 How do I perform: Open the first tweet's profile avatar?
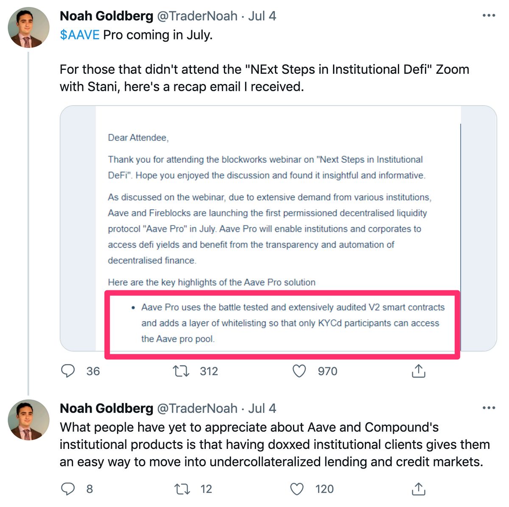(28, 28)
